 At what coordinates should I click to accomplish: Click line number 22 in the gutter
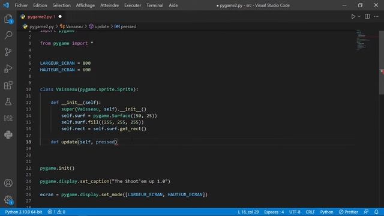(28, 168)
